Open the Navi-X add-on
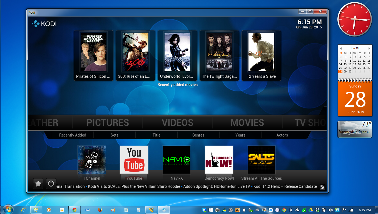 click(x=176, y=160)
